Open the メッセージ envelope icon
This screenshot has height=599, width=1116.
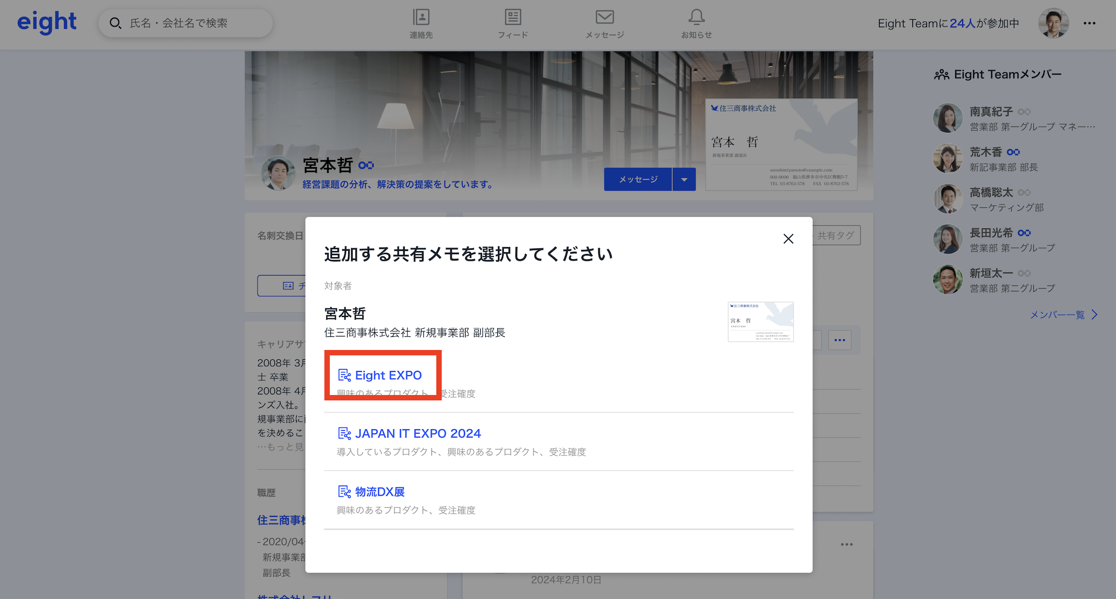pyautogui.click(x=604, y=17)
